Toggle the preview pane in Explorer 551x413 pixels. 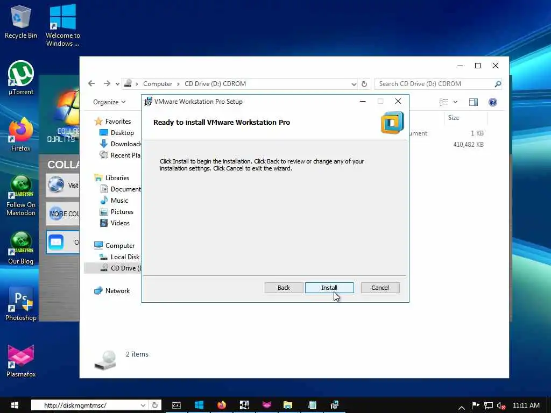coord(474,102)
